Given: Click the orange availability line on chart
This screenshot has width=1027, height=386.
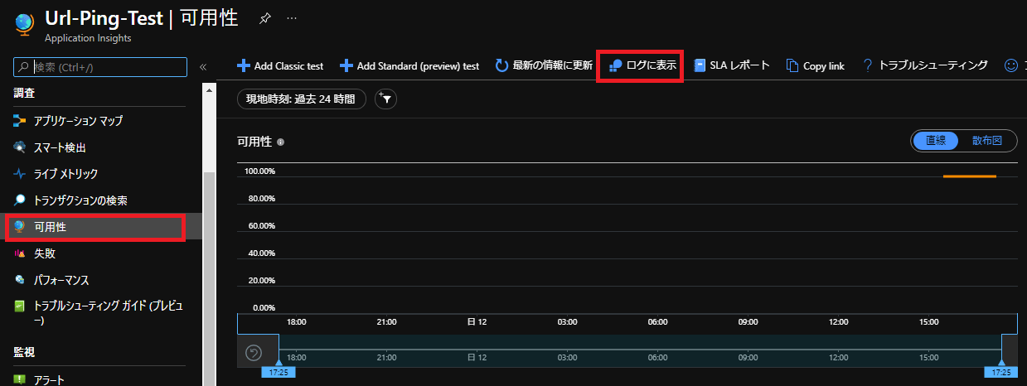Looking at the screenshot, I should (x=969, y=176).
